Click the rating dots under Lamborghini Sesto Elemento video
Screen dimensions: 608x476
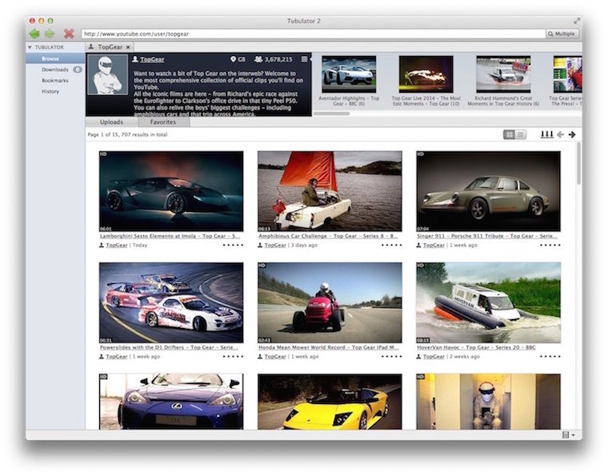[233, 245]
